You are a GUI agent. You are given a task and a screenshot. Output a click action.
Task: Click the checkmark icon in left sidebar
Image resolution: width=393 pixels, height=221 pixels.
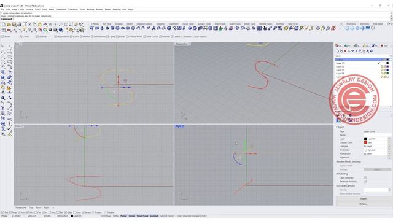coord(10,128)
